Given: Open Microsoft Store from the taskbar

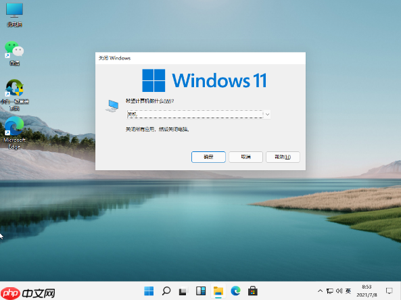Looking at the screenshot, I should 253,291.
